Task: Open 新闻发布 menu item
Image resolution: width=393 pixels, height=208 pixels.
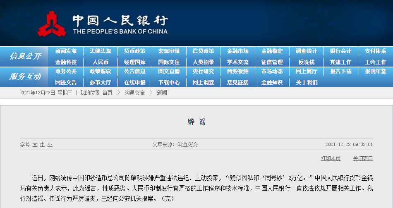Action: 66,51
